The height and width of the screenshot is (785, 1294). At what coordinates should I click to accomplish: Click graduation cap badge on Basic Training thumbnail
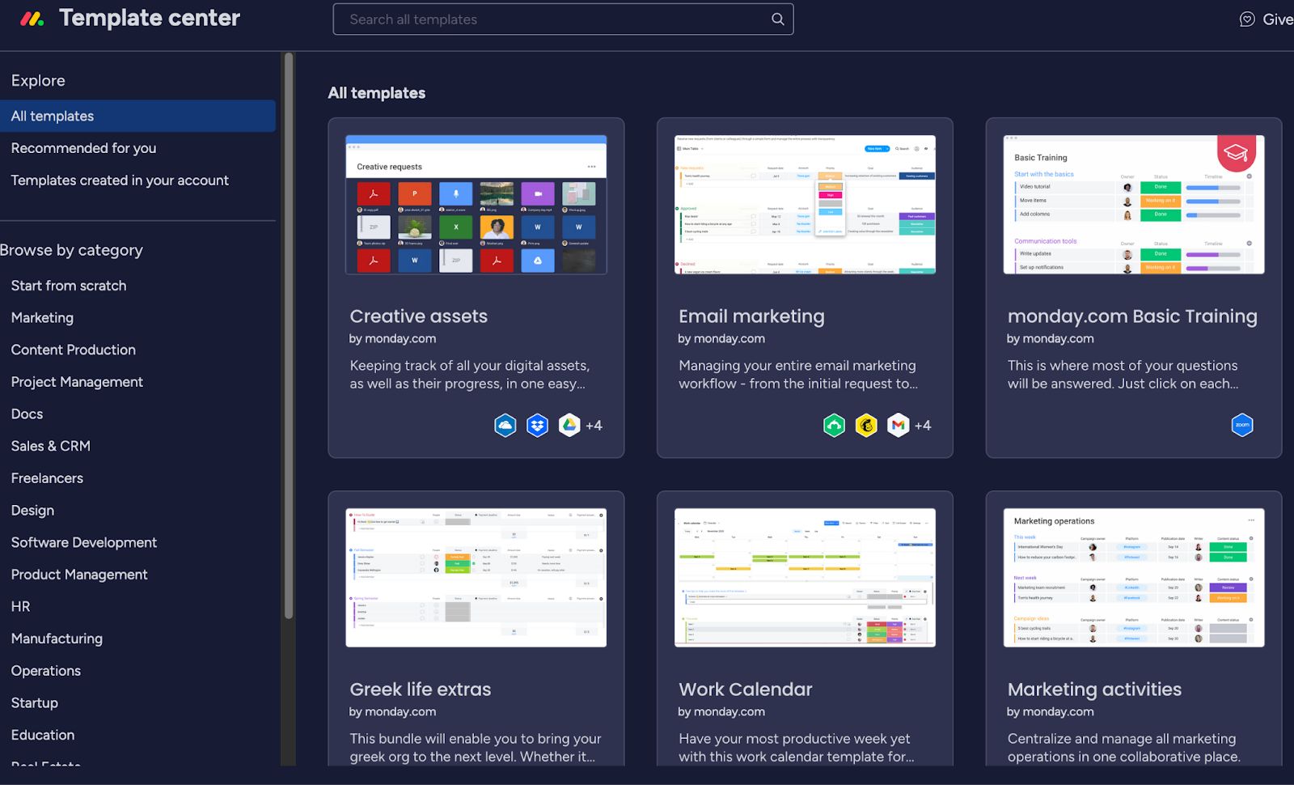point(1236,152)
